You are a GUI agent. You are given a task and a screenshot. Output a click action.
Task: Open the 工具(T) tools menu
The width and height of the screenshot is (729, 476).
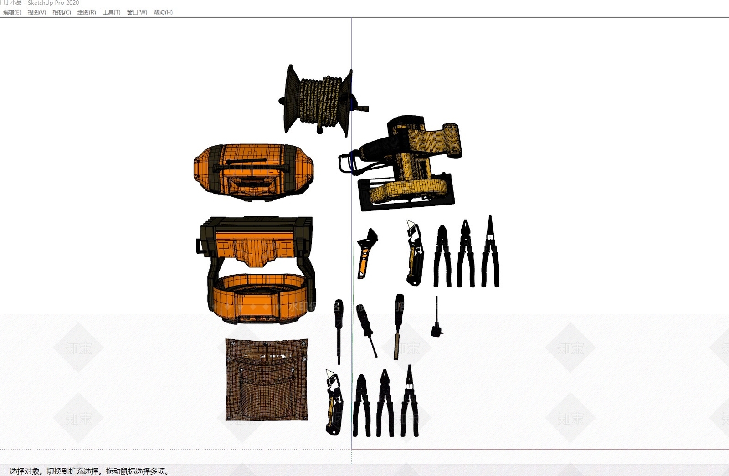pyautogui.click(x=111, y=12)
